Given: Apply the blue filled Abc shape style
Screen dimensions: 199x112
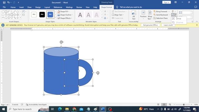Looking at the screenshot, I should pyautogui.click(x=50, y=15).
